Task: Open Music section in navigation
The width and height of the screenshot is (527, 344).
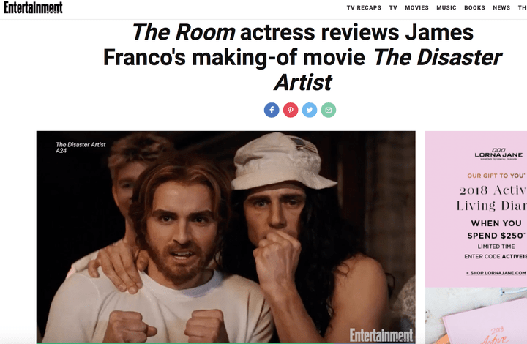Action: [x=446, y=7]
